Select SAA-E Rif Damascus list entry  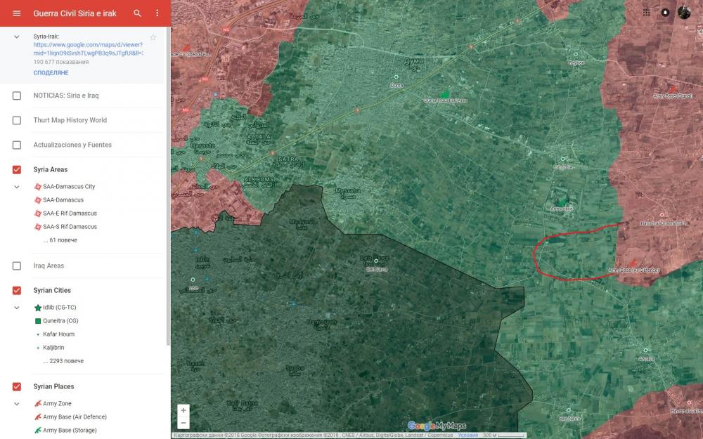coord(70,214)
